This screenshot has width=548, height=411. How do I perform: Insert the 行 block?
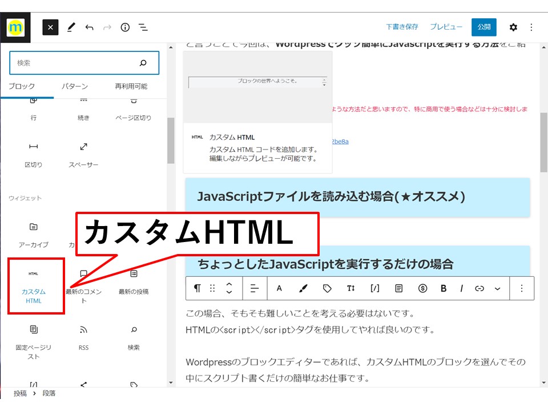coord(34,110)
